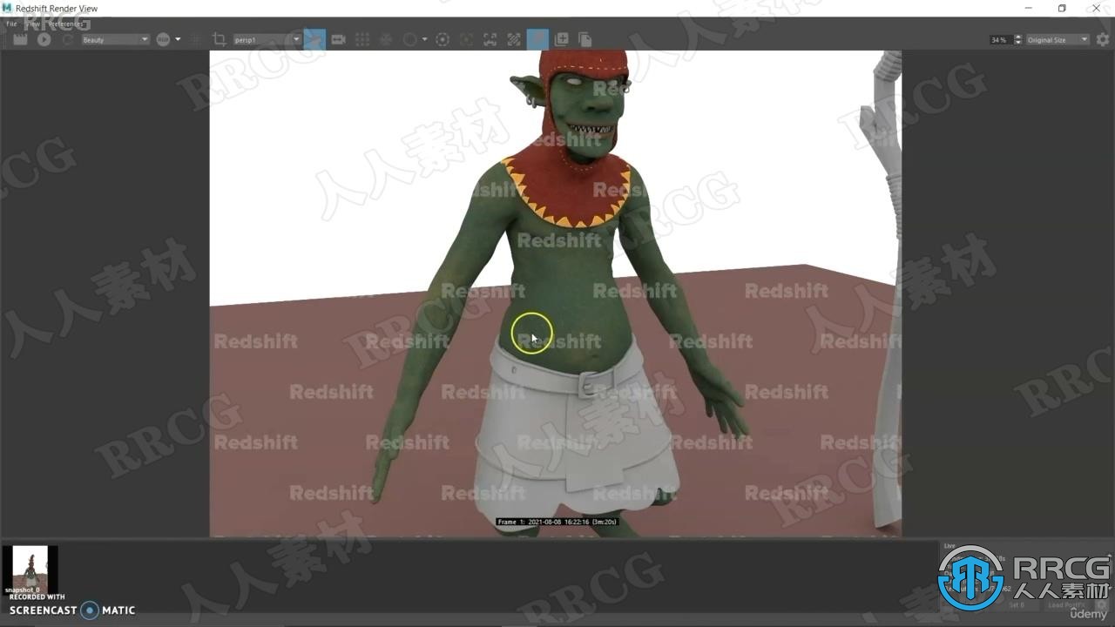This screenshot has width=1115, height=627.
Task: Expand the circle icon dropdown arrow
Action: click(x=424, y=39)
